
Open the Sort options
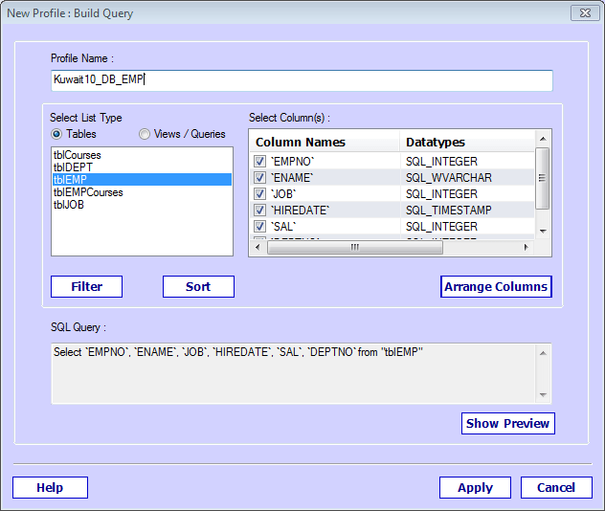click(x=198, y=286)
